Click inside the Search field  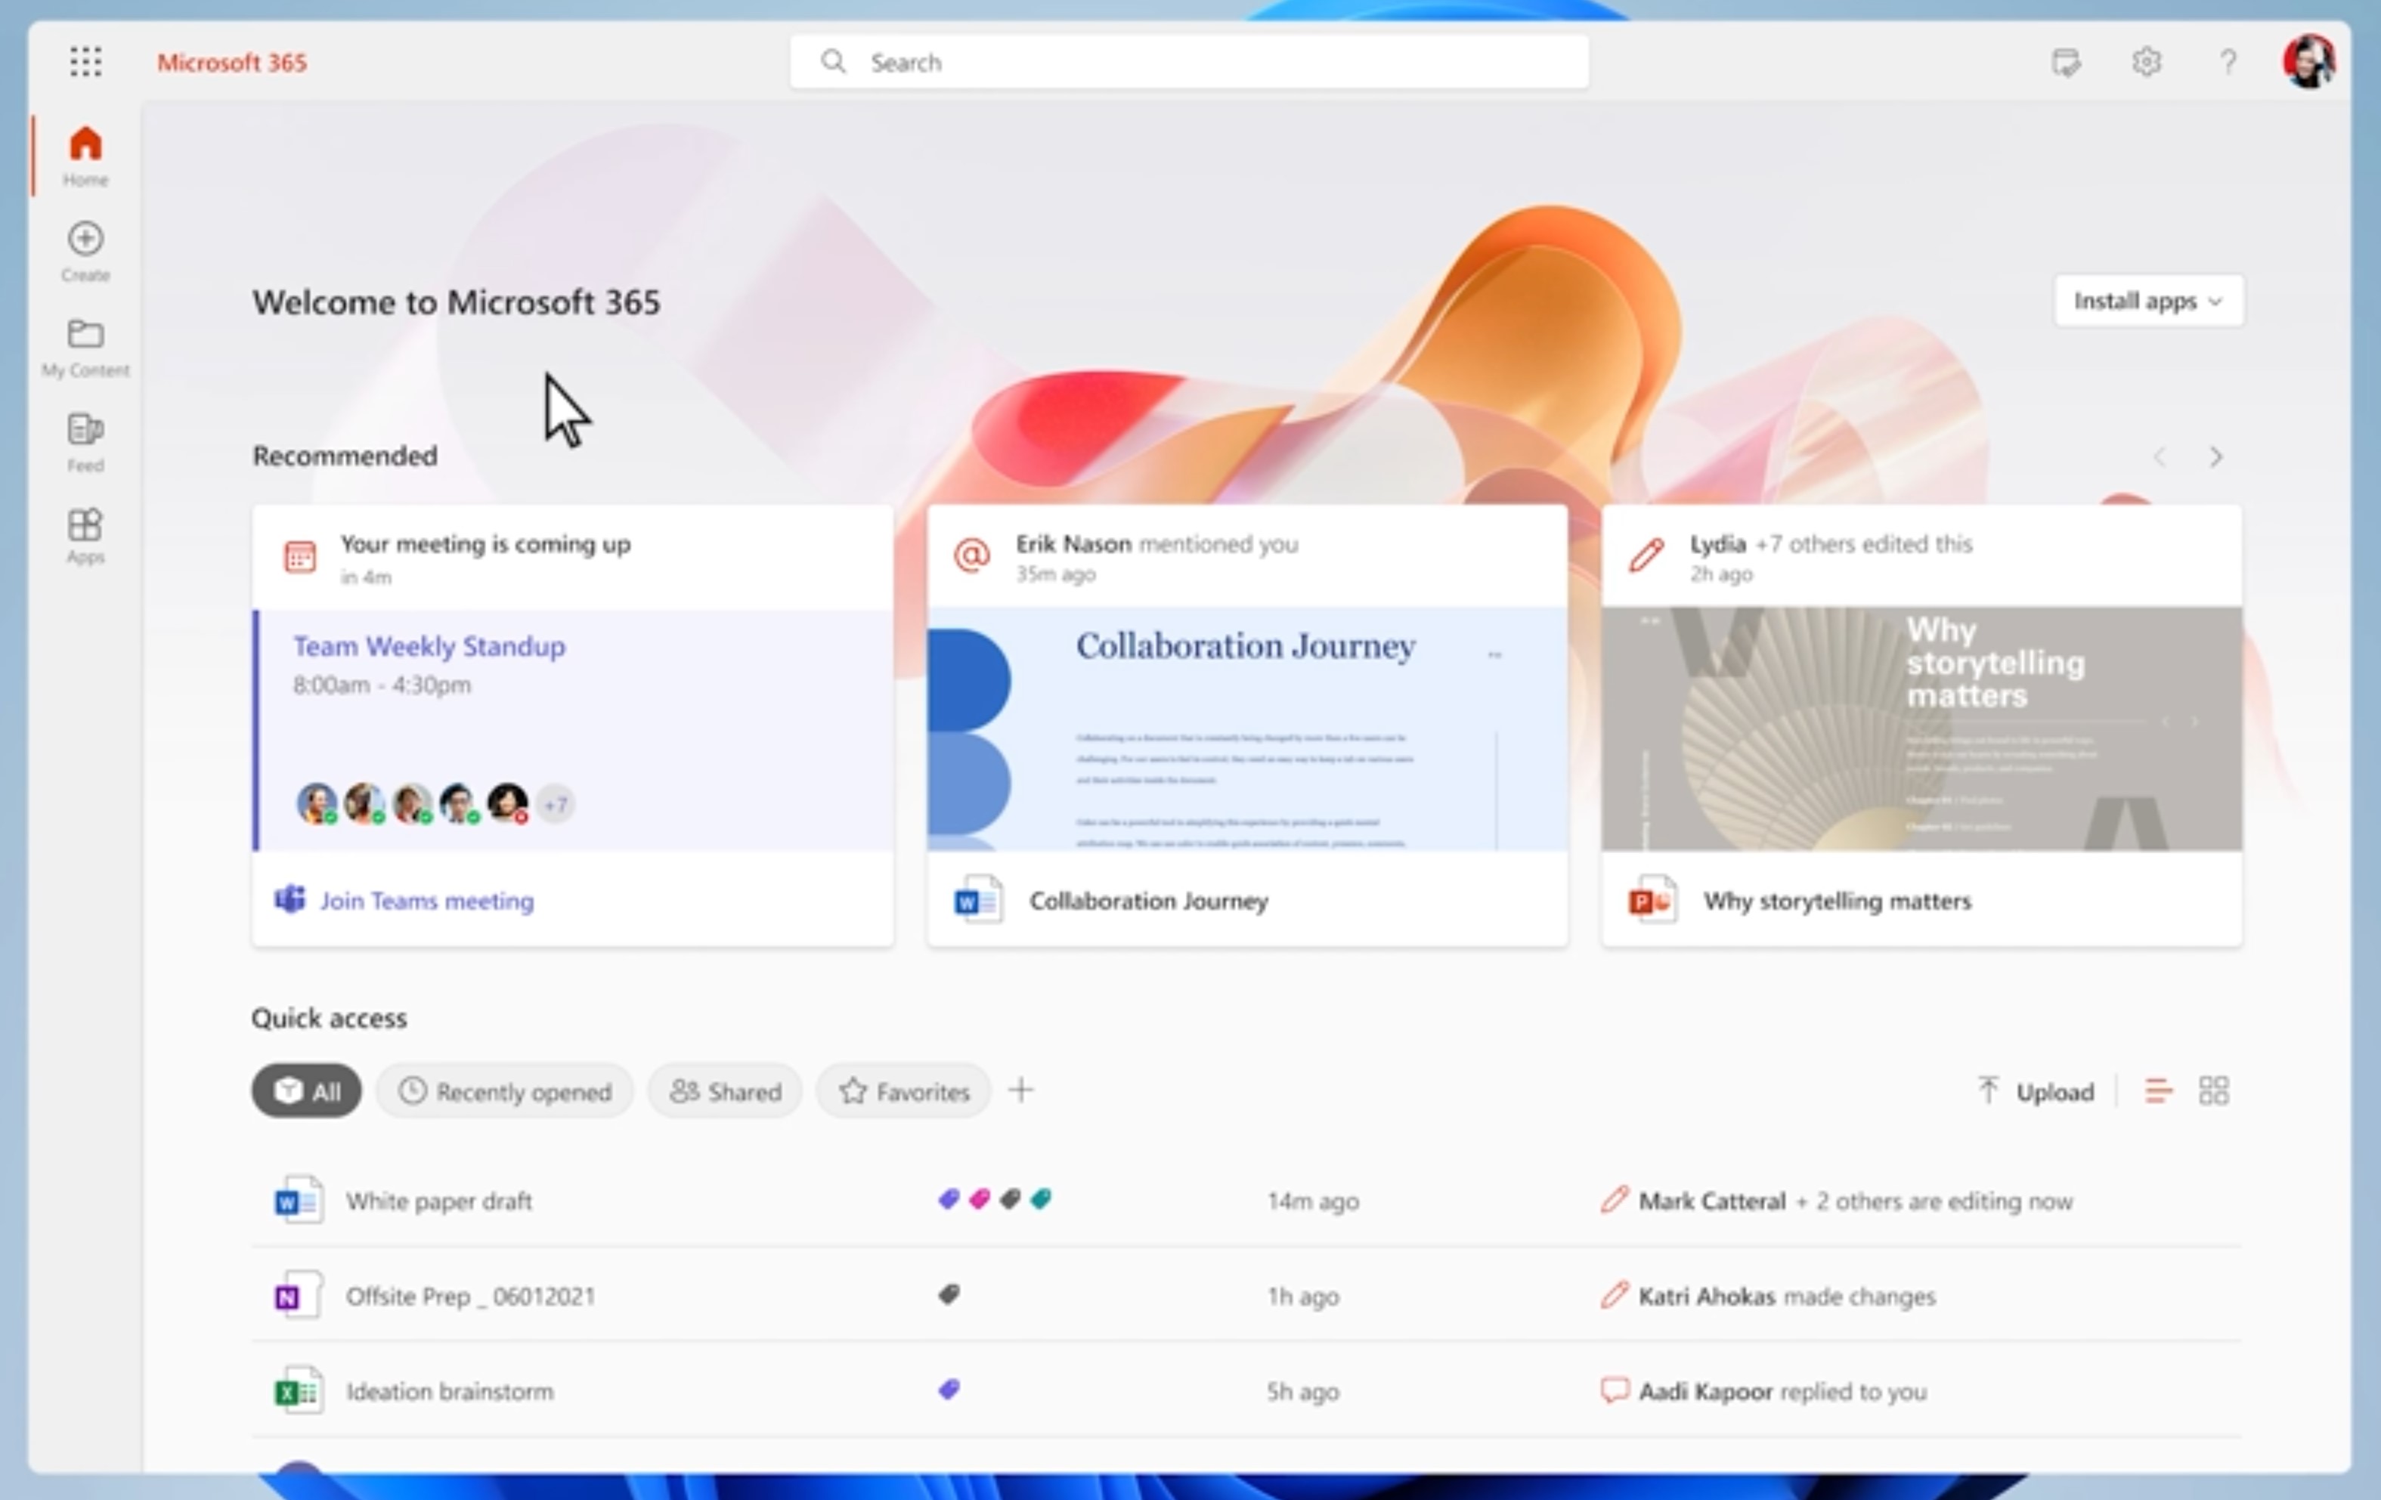coord(1187,60)
